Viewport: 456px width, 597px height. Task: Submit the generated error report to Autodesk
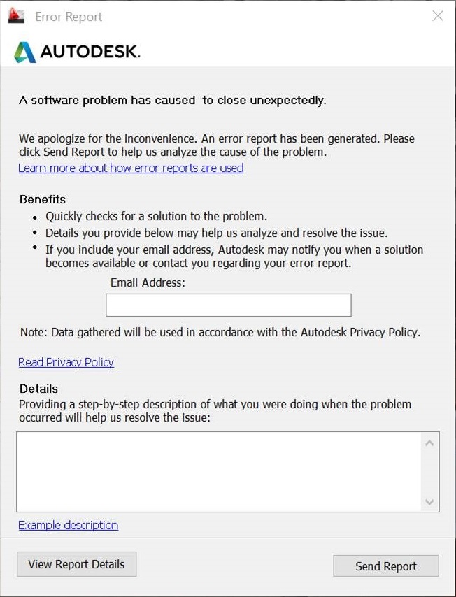point(385,566)
